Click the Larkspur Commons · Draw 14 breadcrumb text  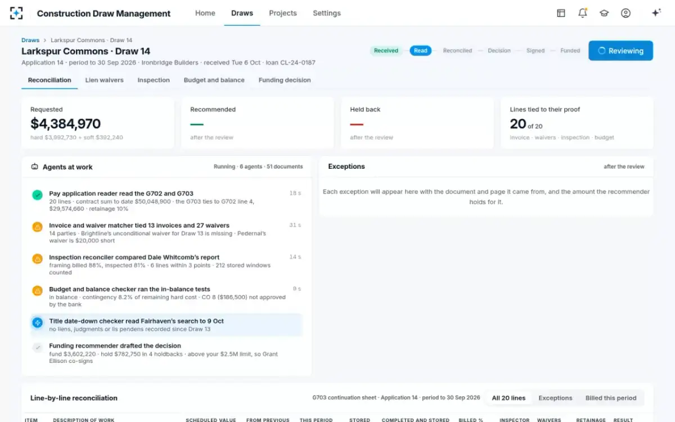pyautogui.click(x=92, y=41)
